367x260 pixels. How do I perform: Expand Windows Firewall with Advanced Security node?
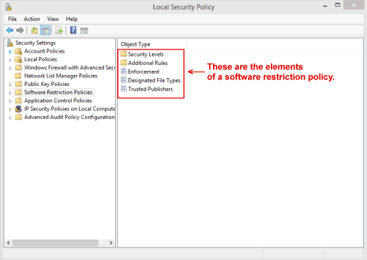10,68
